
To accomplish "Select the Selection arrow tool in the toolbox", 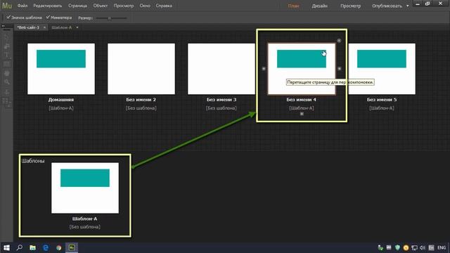I will tap(6, 37).
